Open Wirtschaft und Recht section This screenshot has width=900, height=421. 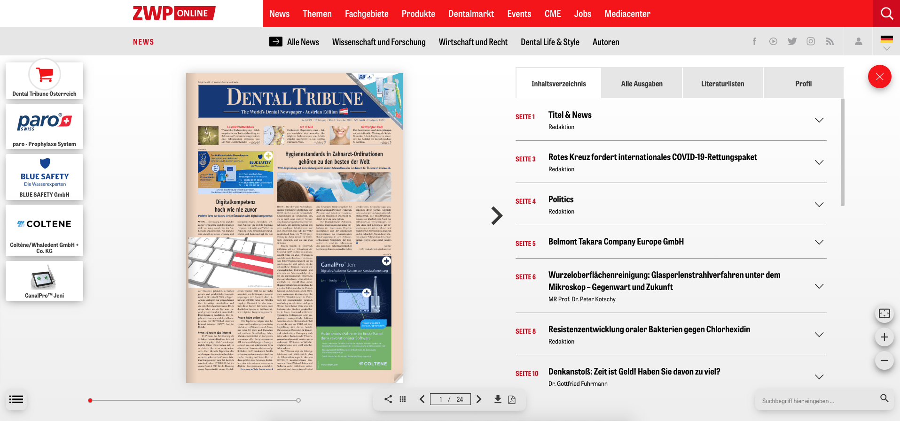pos(473,42)
